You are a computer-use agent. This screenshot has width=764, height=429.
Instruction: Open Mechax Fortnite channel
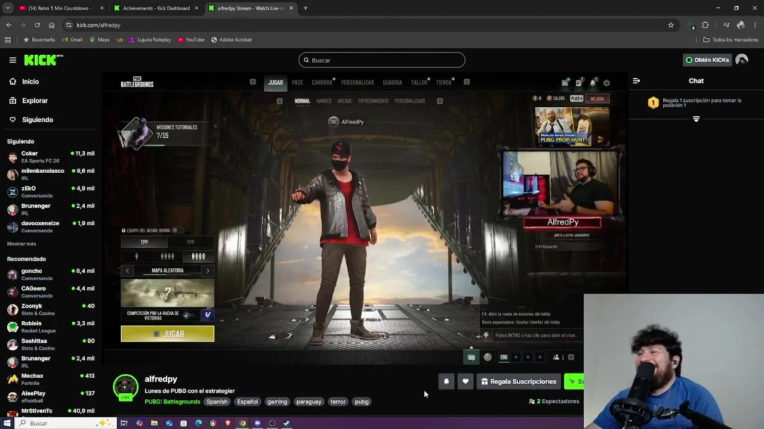pos(51,379)
